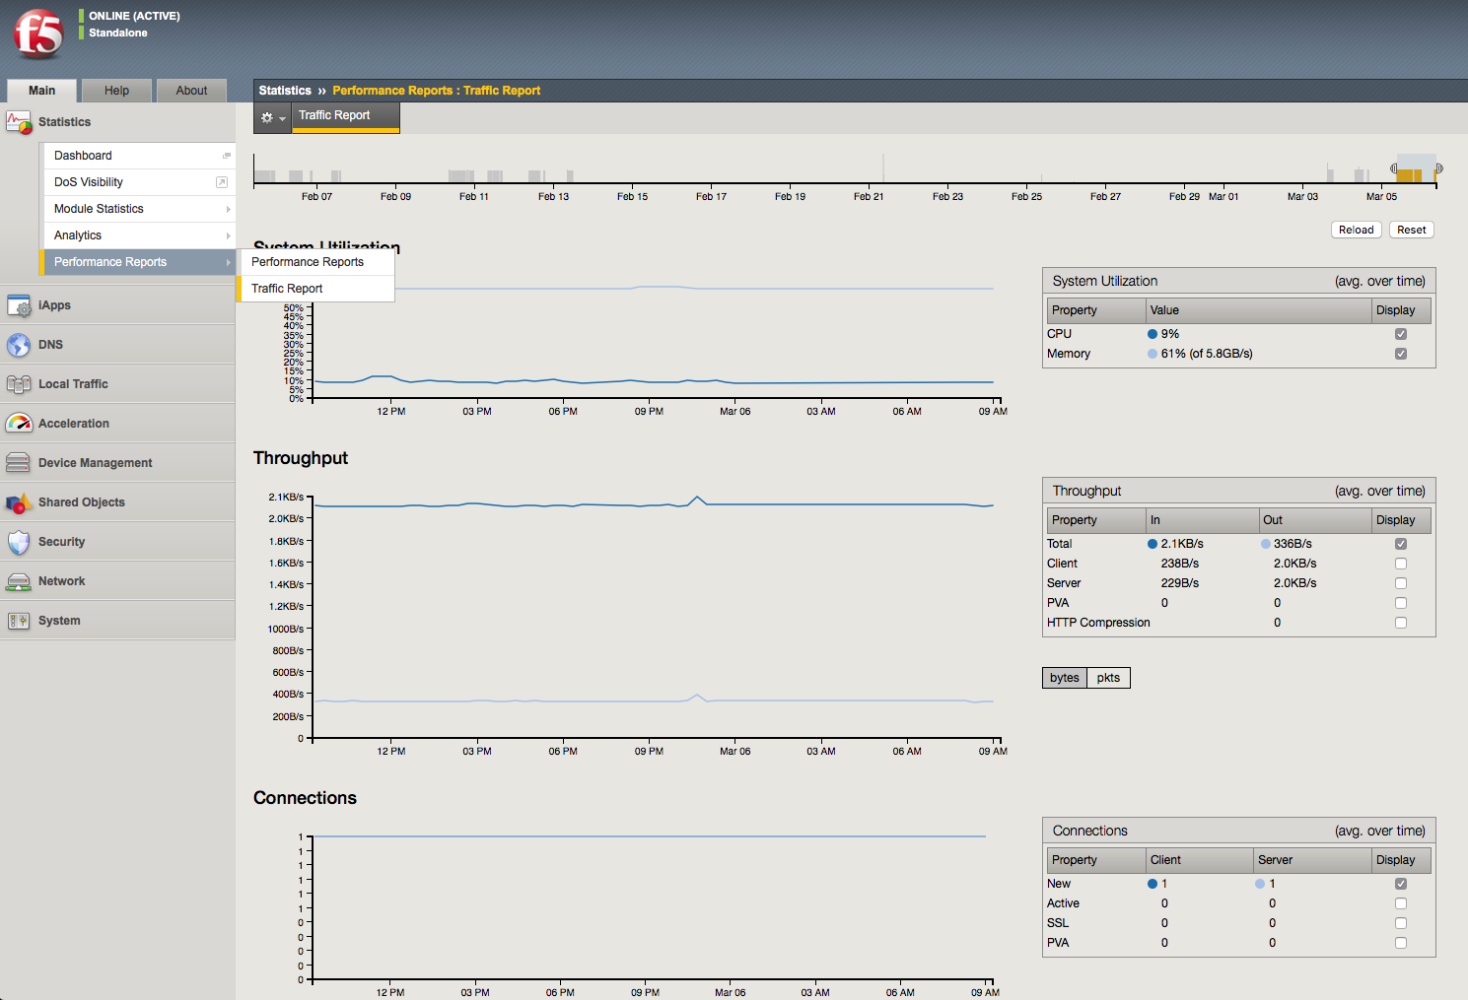Open the iApps icon
Image resolution: width=1468 pixels, height=1000 pixels.
click(x=19, y=305)
